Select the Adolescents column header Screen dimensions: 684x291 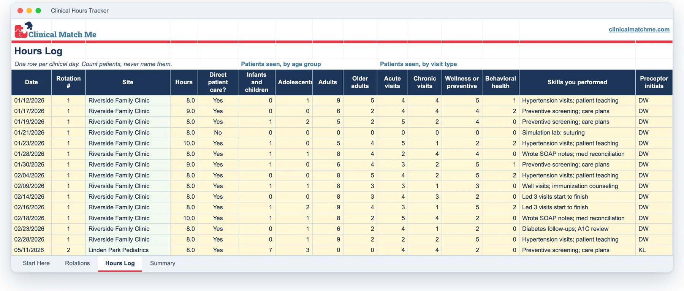[294, 82]
